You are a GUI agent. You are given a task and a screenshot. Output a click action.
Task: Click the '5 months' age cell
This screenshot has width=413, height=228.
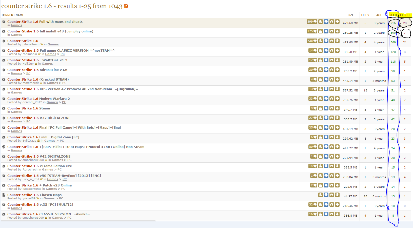coord(379,81)
